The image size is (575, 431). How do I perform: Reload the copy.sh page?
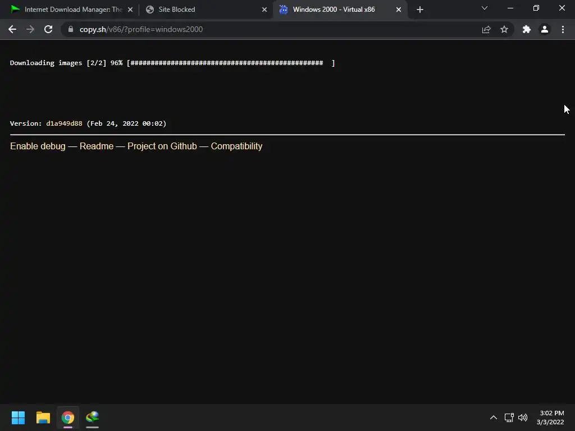click(x=48, y=29)
